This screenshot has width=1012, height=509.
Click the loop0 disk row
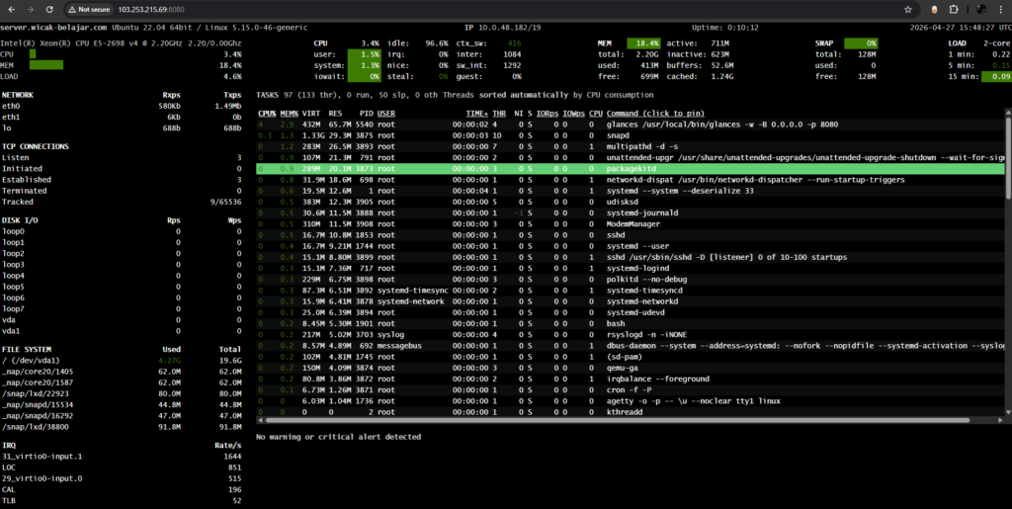pyautogui.click(x=122, y=231)
